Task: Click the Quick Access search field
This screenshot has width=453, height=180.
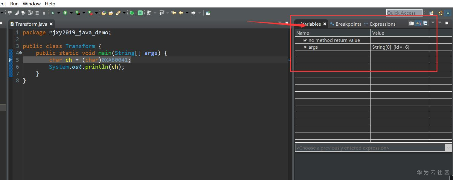Action: [404, 13]
